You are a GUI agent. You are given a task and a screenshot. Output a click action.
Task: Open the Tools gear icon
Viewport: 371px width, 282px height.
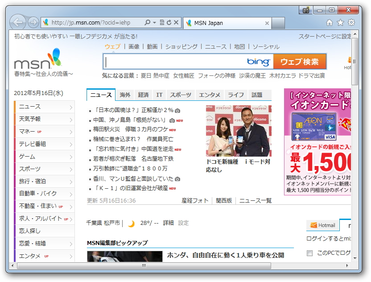pos(351,22)
